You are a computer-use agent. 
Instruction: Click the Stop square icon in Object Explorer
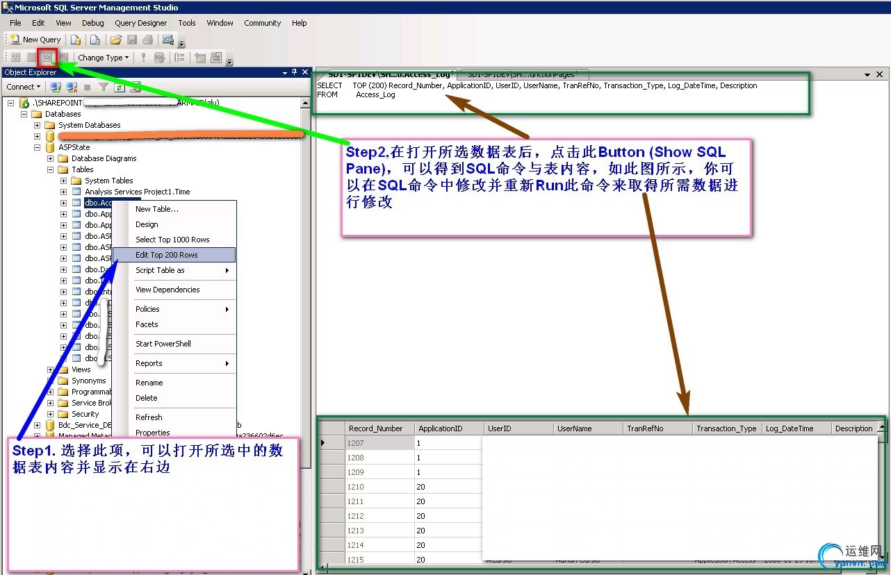tap(88, 87)
